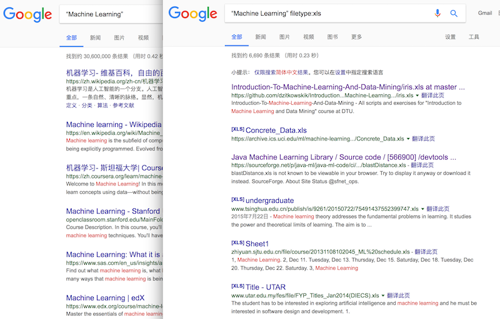Open the 更多 menu in right window
The image size is (500, 319).
tap(356, 37)
